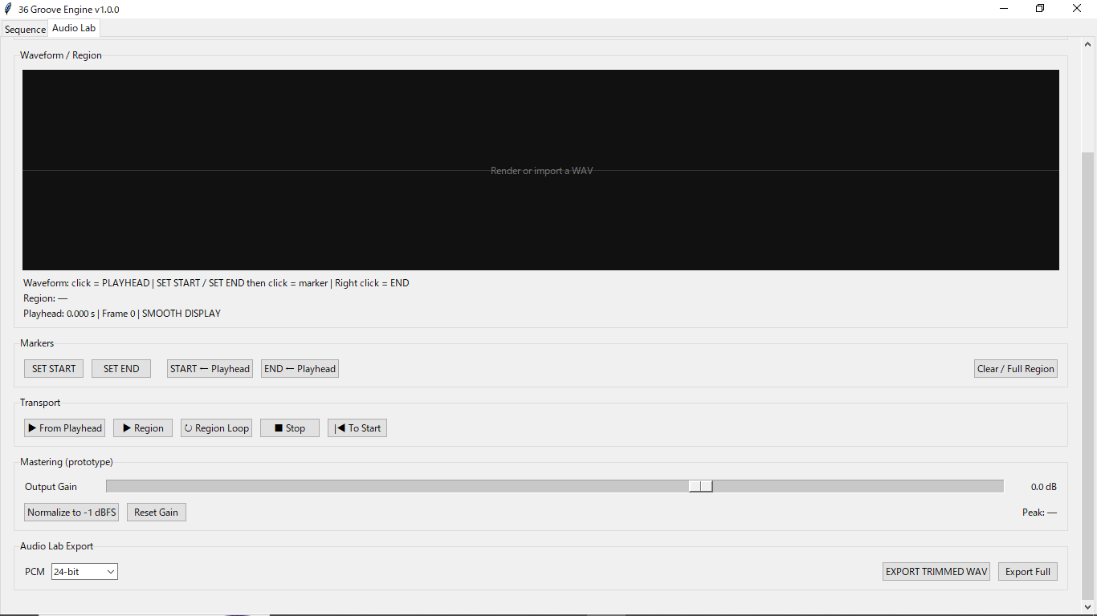Play the selected Region
Screen dimensions: 1097x616
(143, 428)
